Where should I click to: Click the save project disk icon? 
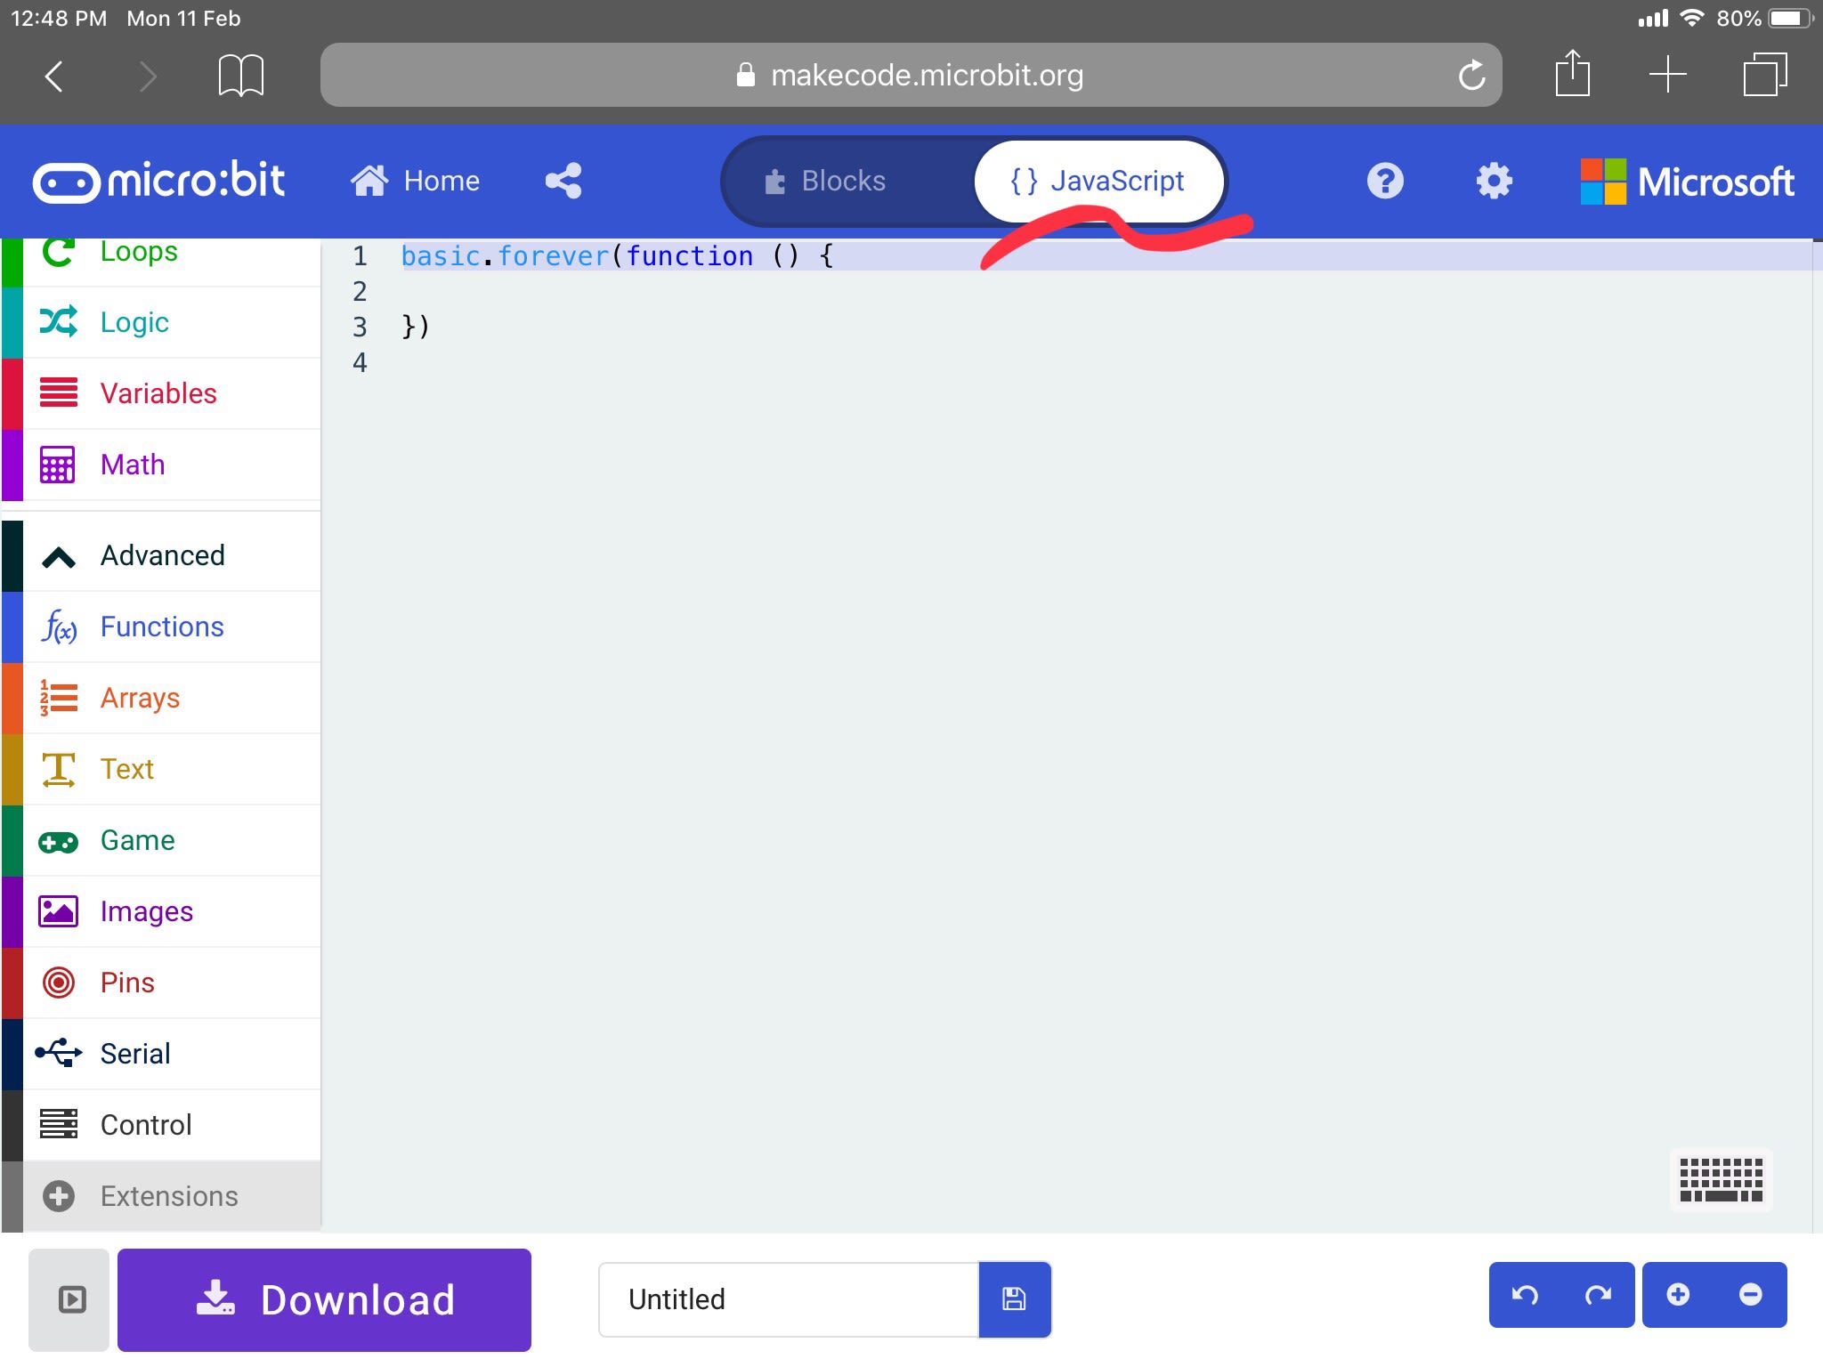pos(1014,1299)
